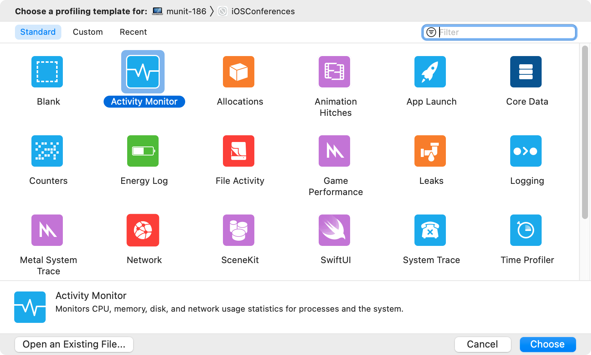Cancel the template chooser dialog

[483, 344]
